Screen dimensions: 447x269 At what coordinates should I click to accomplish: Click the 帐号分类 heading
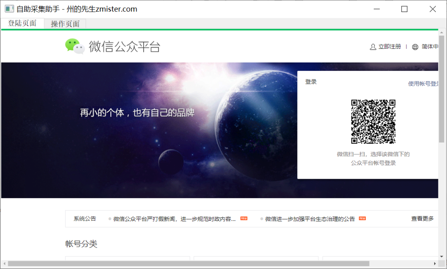click(81, 244)
